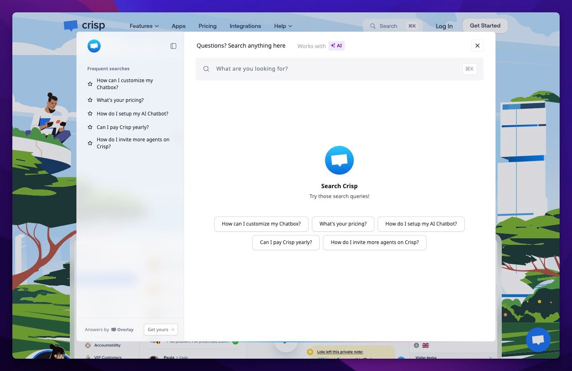The width and height of the screenshot is (572, 371).
Task: Click the blue Crisp avatar in overlay sidebar
Action: (x=94, y=46)
